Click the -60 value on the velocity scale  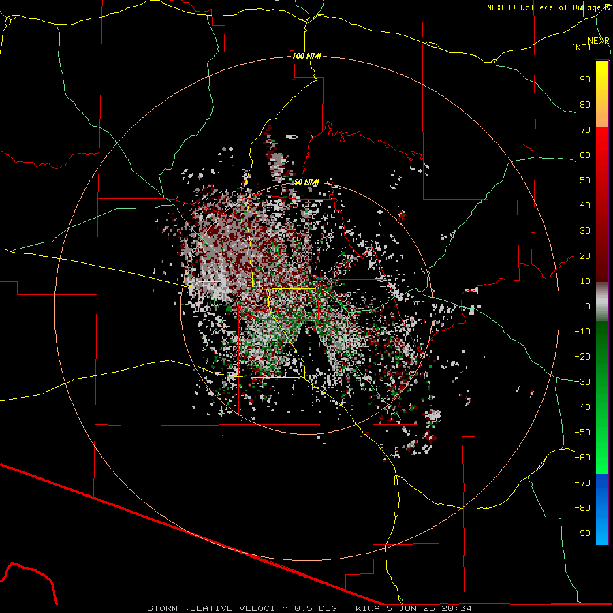point(582,458)
